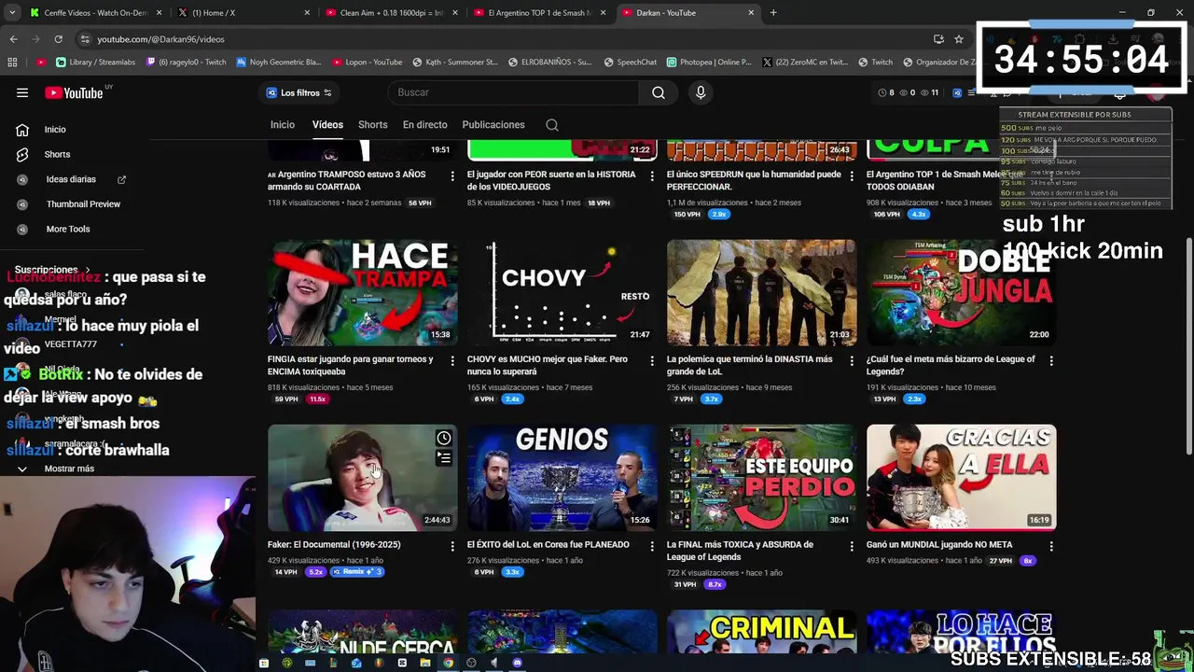
Task: Open title CHOVY es MUCHO mejor que Faker
Action: (x=548, y=365)
